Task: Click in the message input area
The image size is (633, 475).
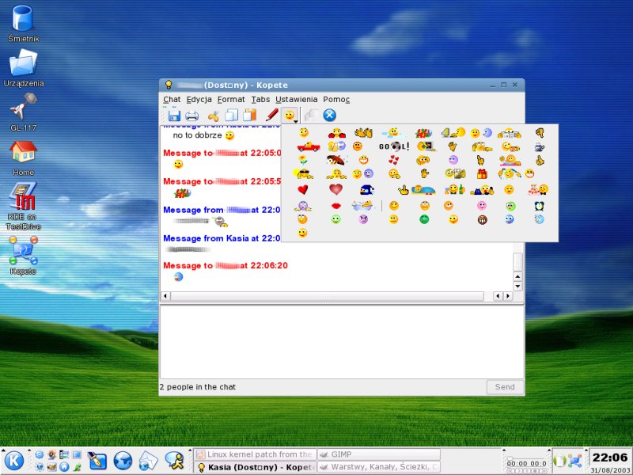Action: click(342, 342)
